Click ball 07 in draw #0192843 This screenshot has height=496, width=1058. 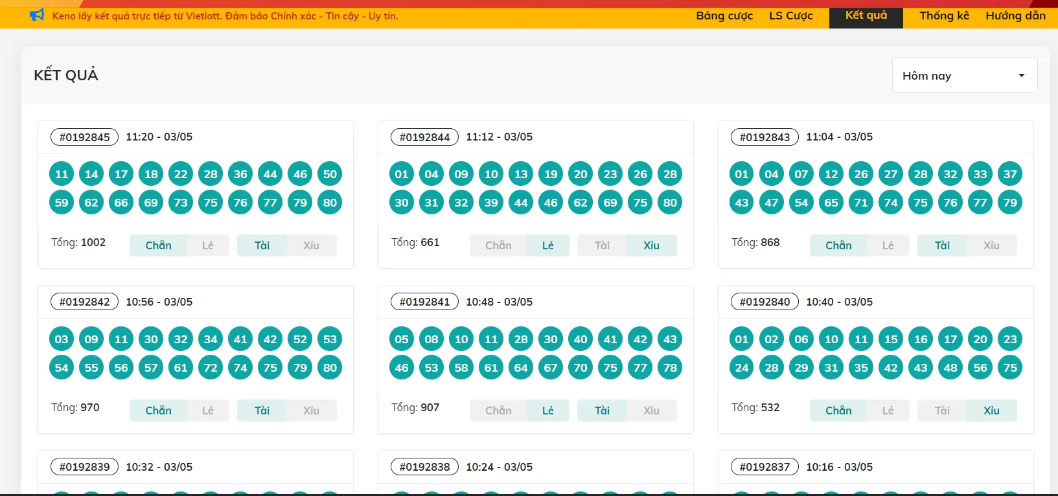click(801, 174)
